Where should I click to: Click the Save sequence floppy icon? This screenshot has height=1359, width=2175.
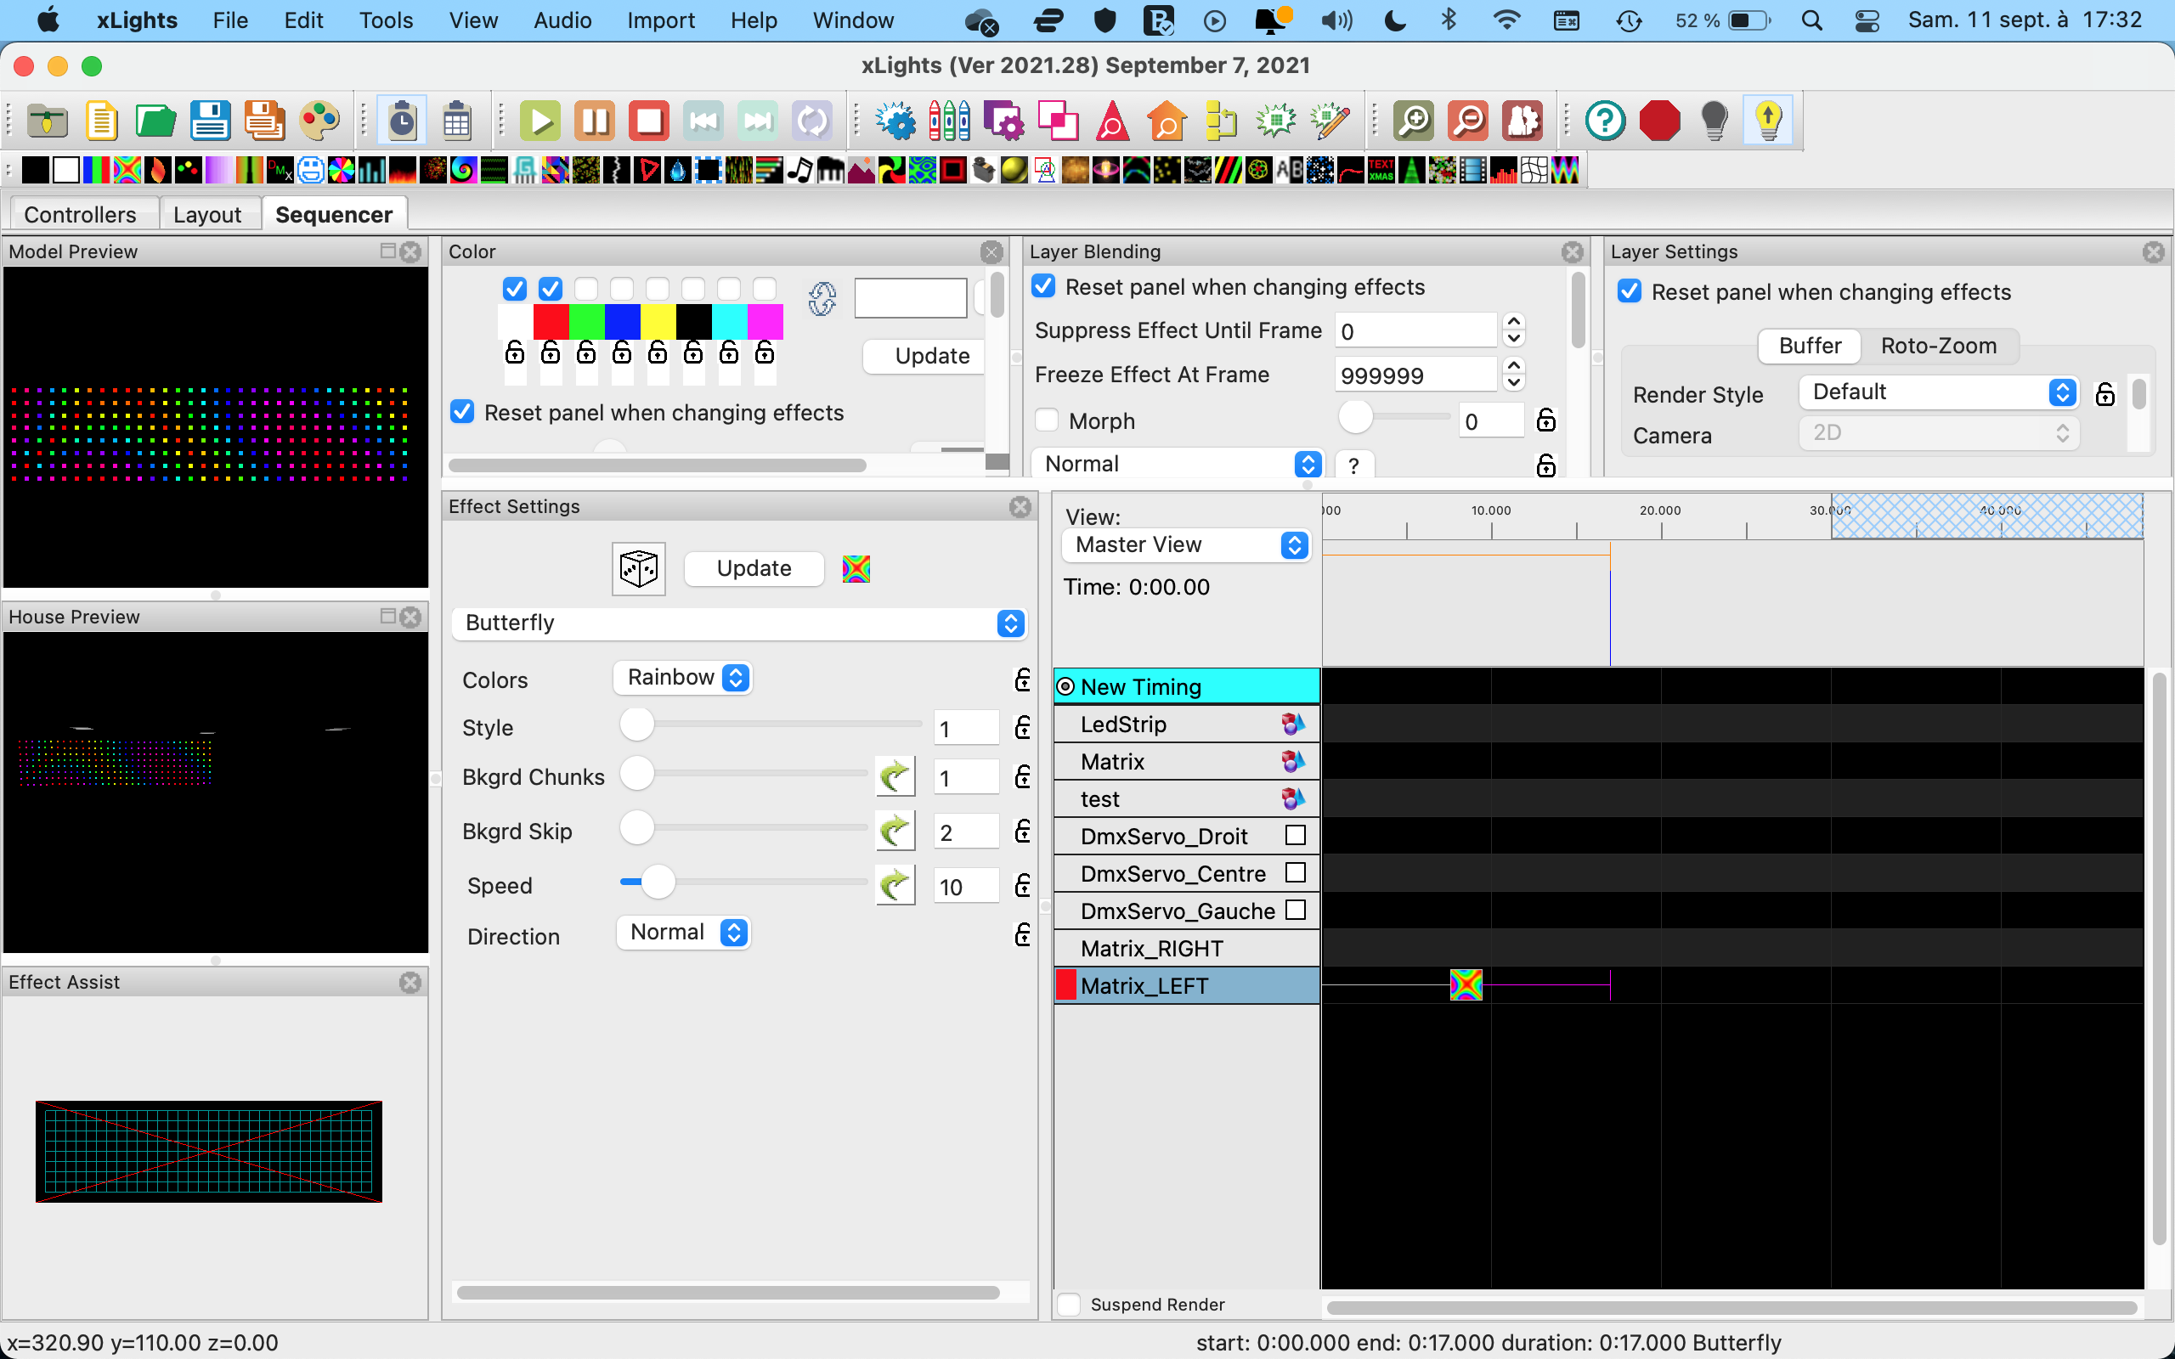209,121
